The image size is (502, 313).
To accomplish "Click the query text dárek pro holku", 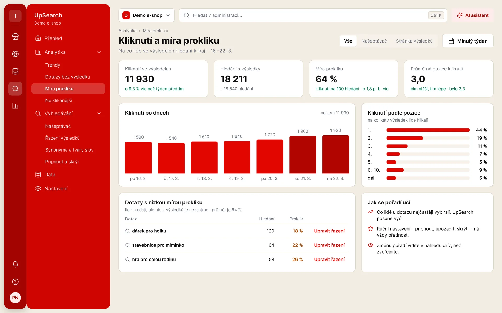I will [x=149, y=231].
